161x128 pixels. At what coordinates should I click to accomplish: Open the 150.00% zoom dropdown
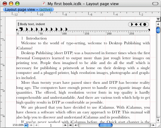click(x=26, y=125)
